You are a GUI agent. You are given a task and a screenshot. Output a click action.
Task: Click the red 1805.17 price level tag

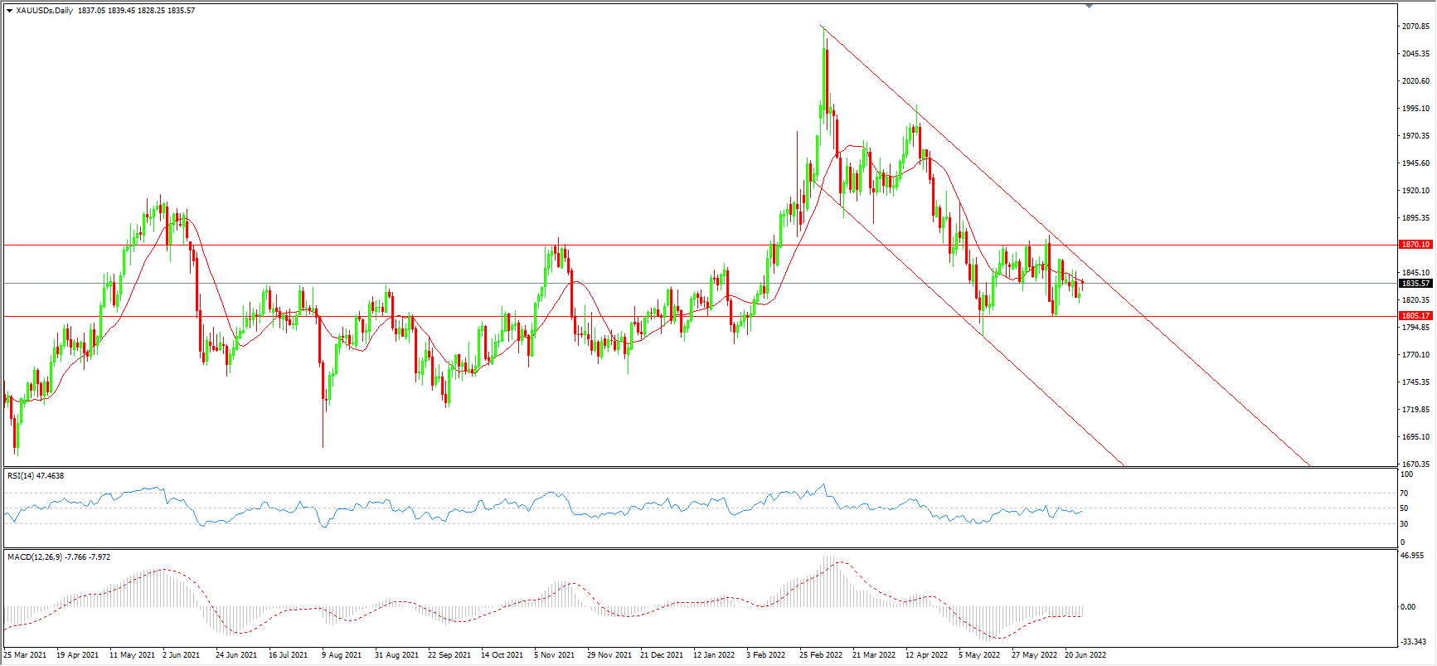click(1415, 316)
